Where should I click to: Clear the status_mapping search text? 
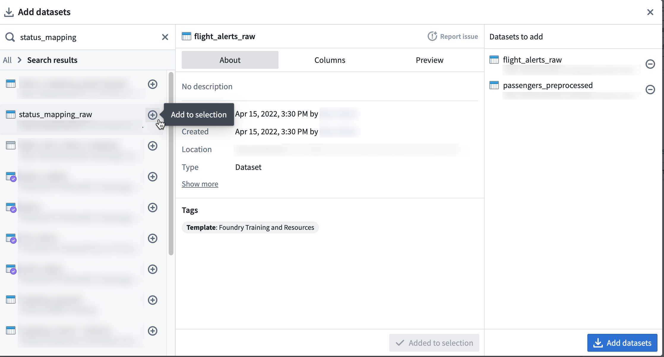165,37
